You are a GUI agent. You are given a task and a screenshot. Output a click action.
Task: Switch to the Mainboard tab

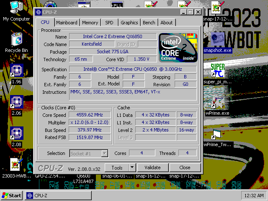pyautogui.click(x=67, y=23)
